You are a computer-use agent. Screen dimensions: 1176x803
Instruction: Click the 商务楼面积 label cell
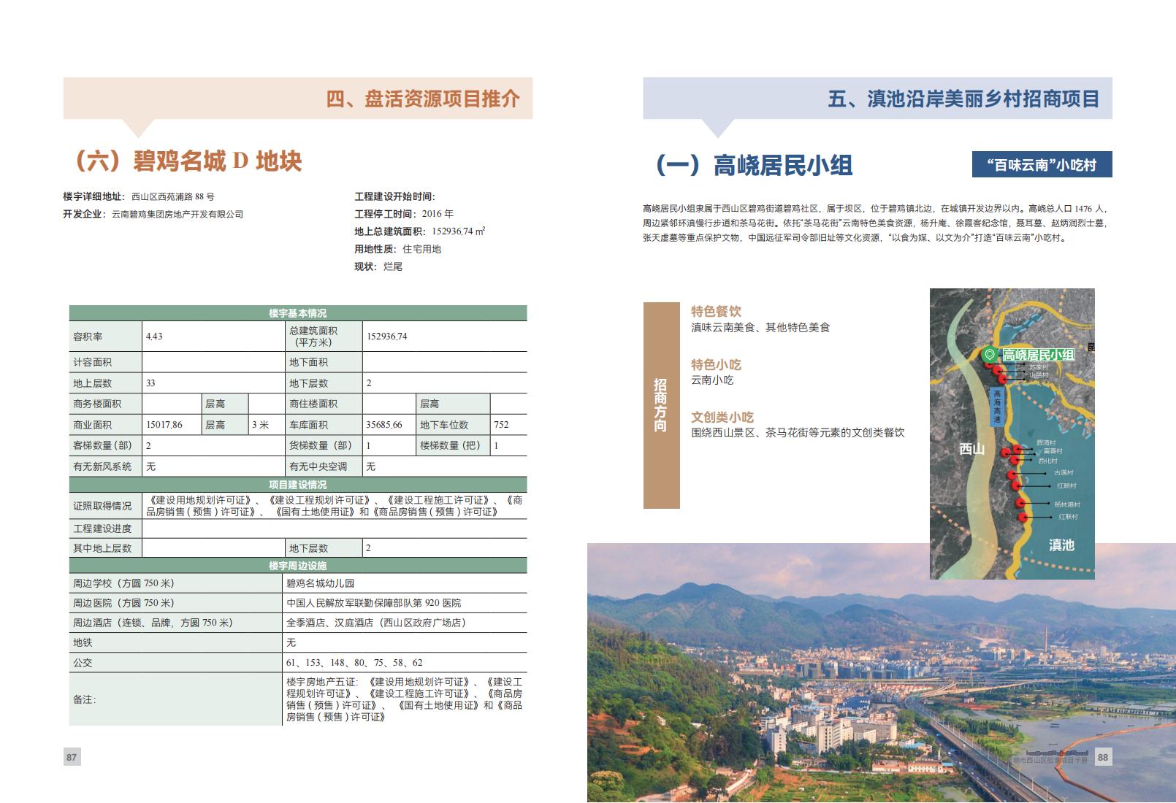[106, 404]
